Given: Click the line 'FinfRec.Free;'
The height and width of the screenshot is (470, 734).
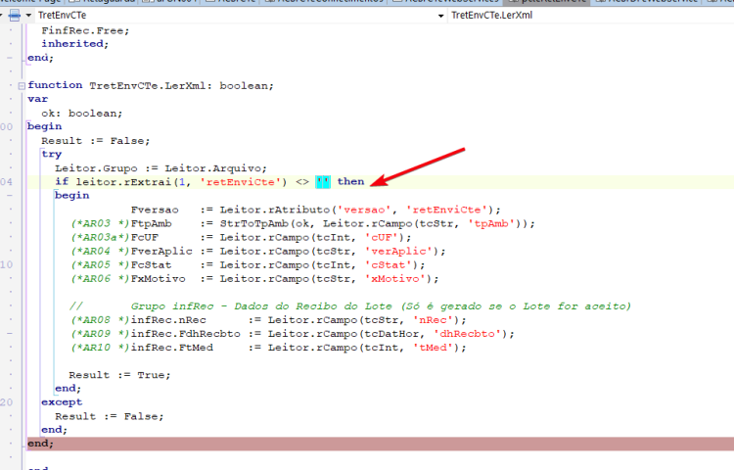Looking at the screenshot, I should click(85, 30).
